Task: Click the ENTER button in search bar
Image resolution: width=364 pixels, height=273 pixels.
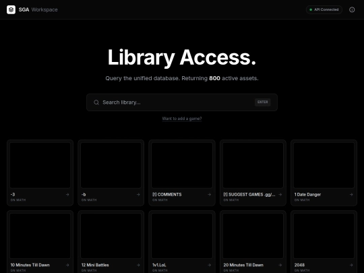Action: point(263,102)
